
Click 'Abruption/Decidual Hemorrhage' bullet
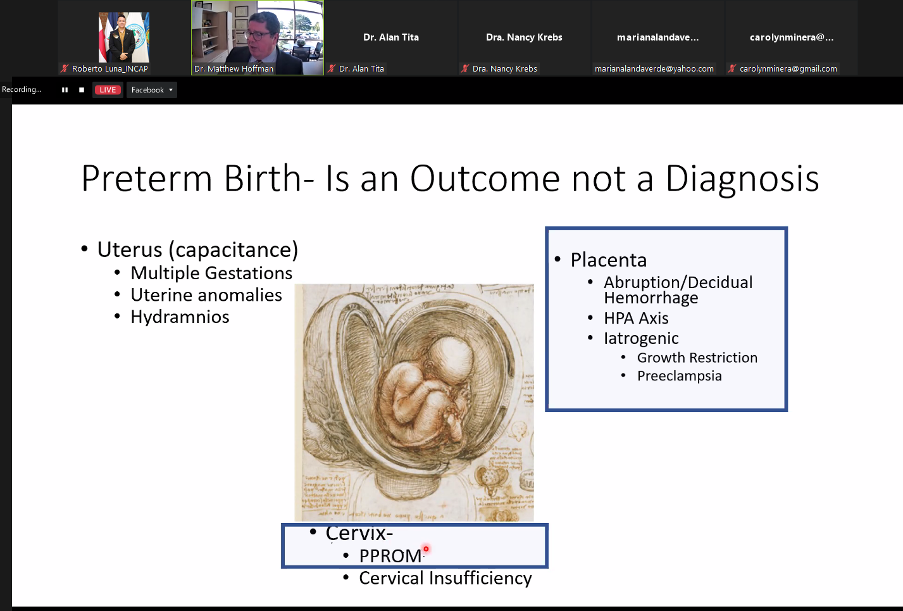[x=678, y=290]
